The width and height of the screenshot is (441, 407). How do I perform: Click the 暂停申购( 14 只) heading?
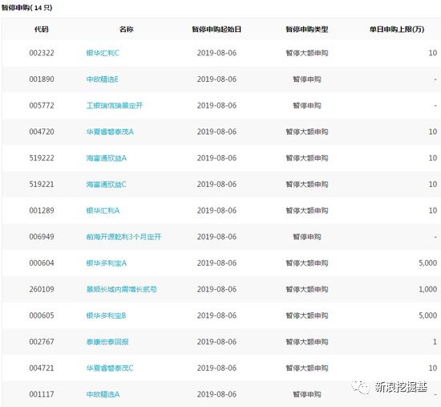coord(26,7)
